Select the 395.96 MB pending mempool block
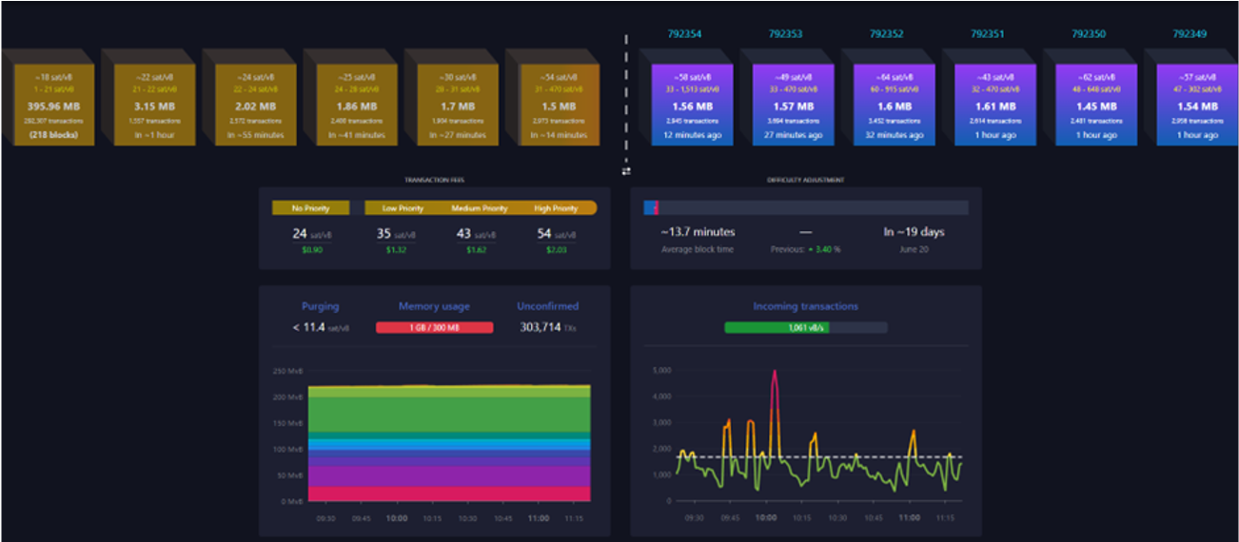Screen dimensions: 1239x542 point(53,105)
